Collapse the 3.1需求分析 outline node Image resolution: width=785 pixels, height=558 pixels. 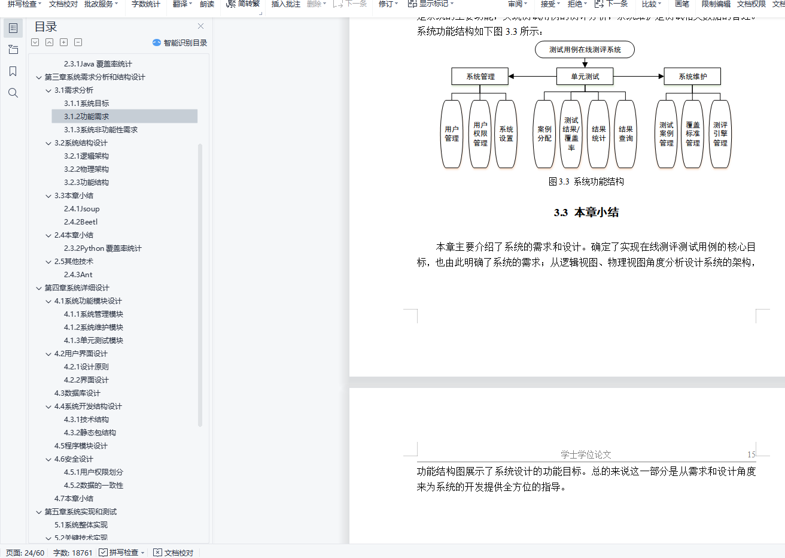point(48,90)
